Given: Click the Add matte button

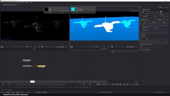Looking at the screenshot, I should [x=145, y=22].
